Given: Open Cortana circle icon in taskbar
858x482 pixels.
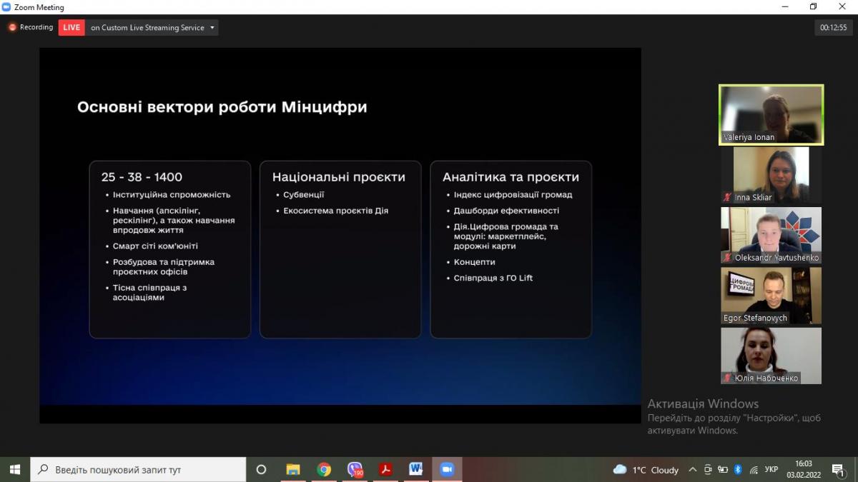Looking at the screenshot, I should [261, 469].
